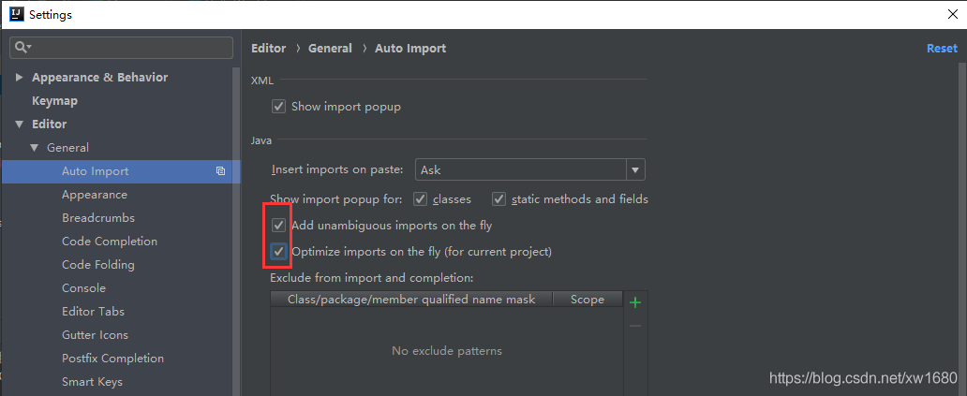
Task: Open Console settings
Action: coord(84,288)
